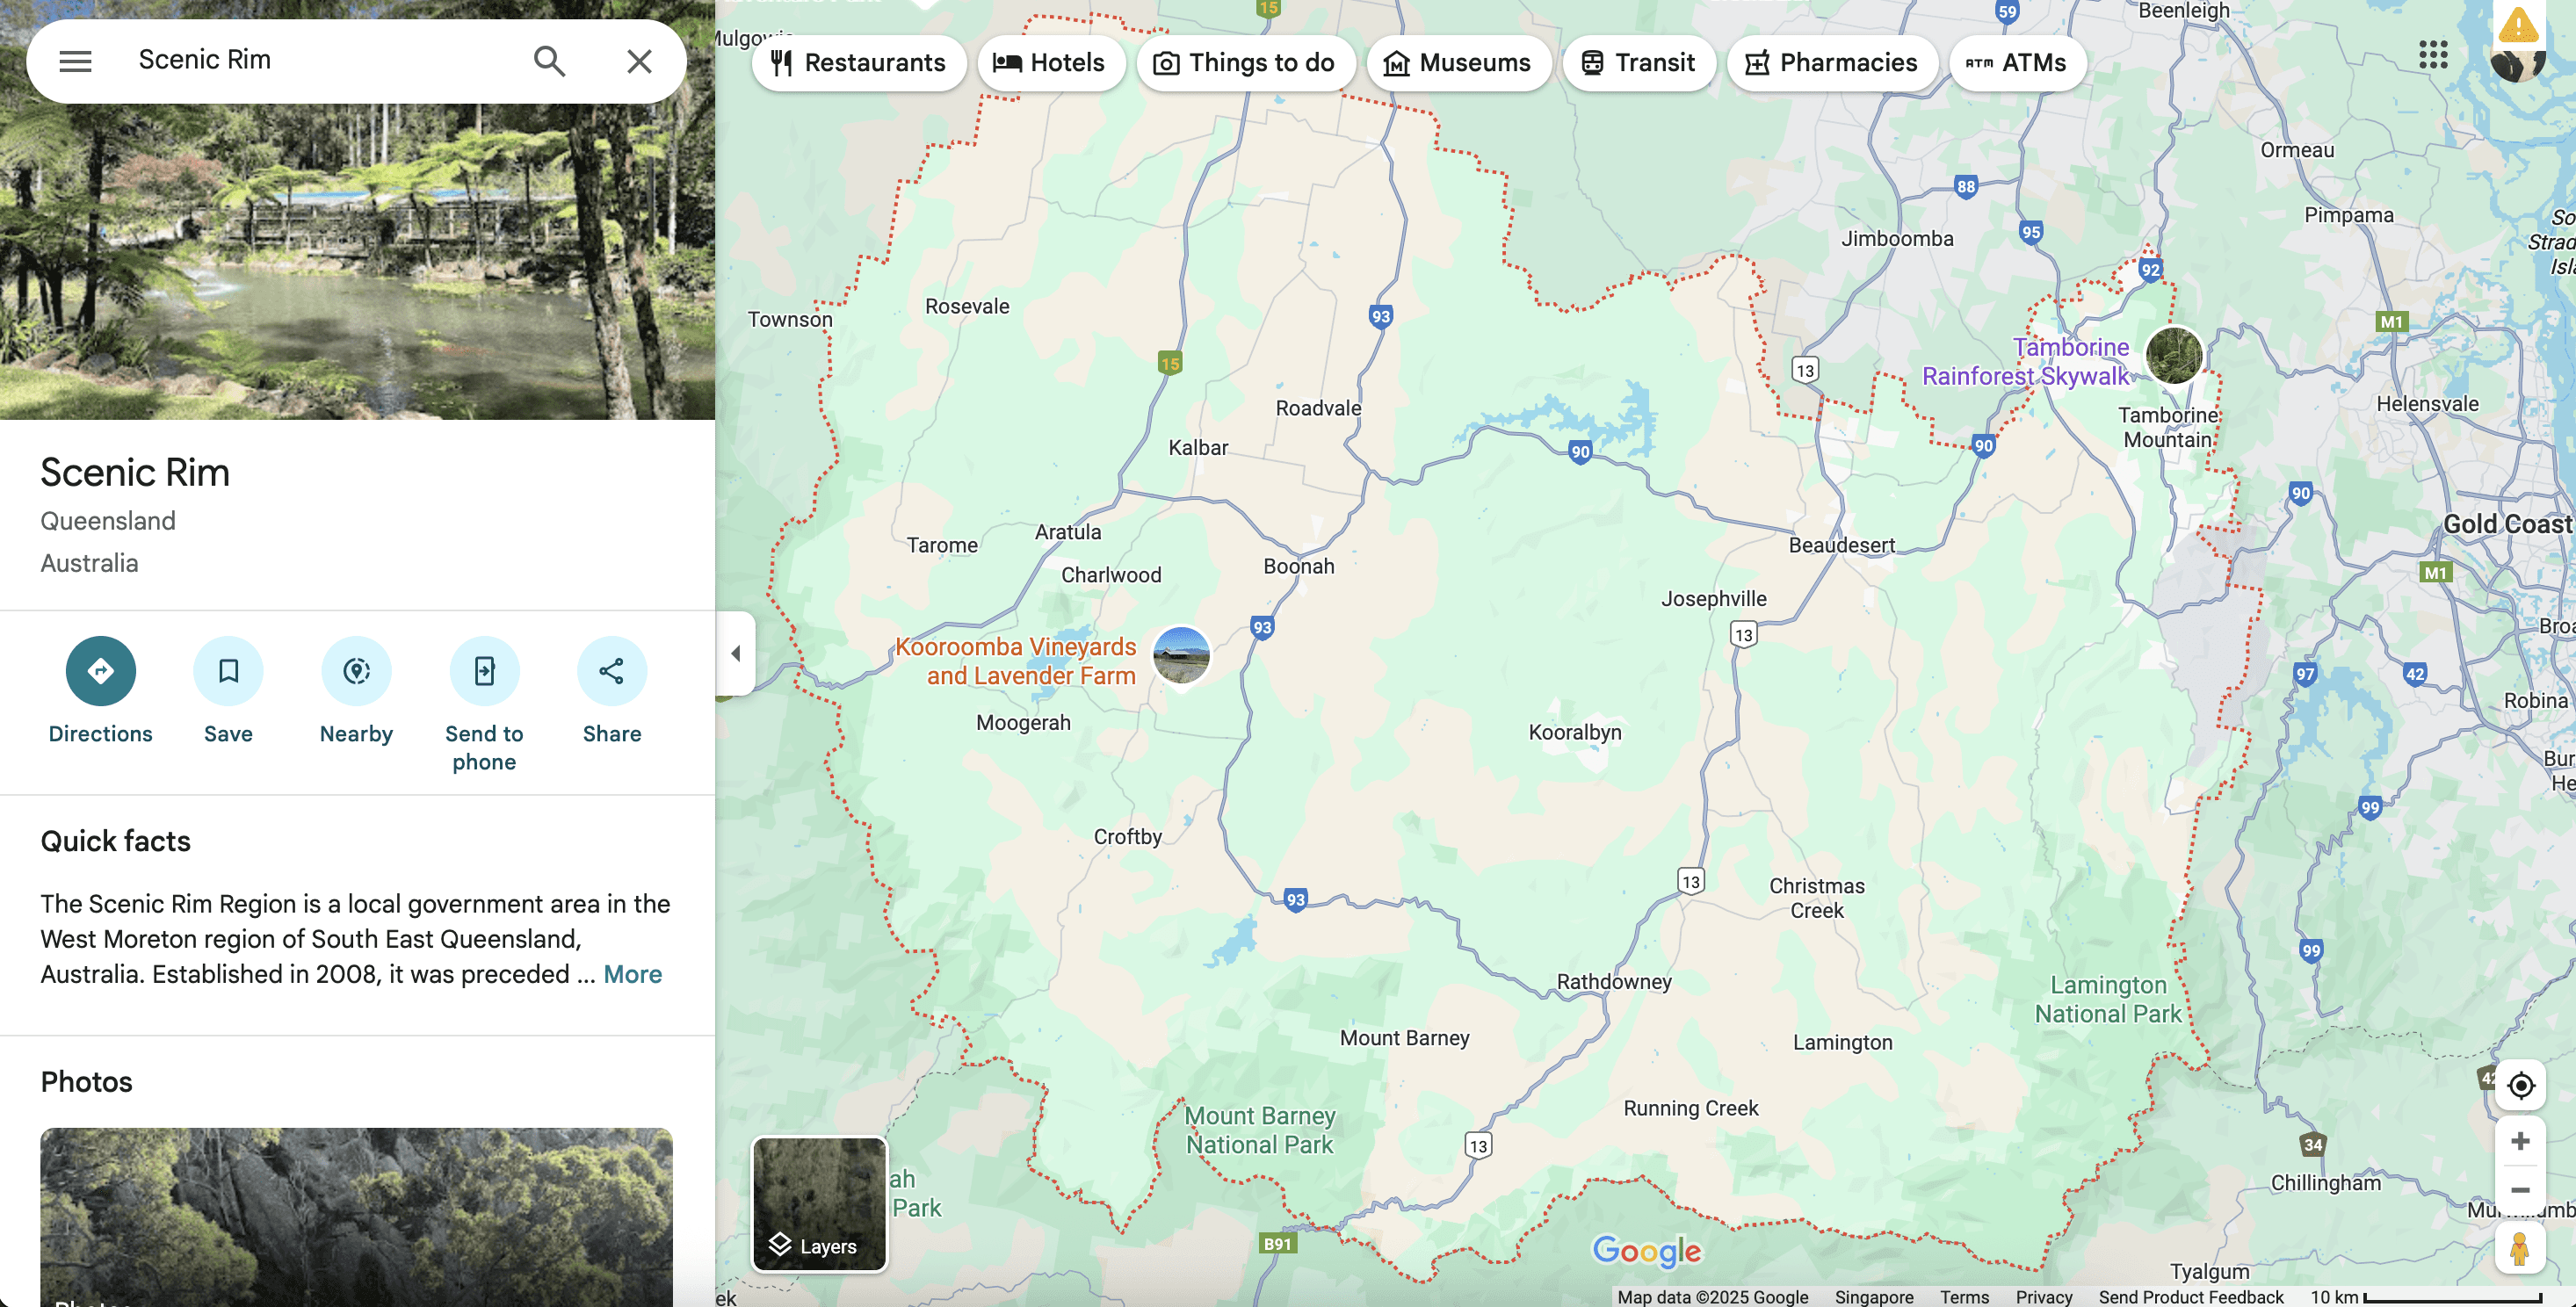Screen dimensions: 2576x1307
Task: Show your current location on map
Action: (x=2520, y=1085)
